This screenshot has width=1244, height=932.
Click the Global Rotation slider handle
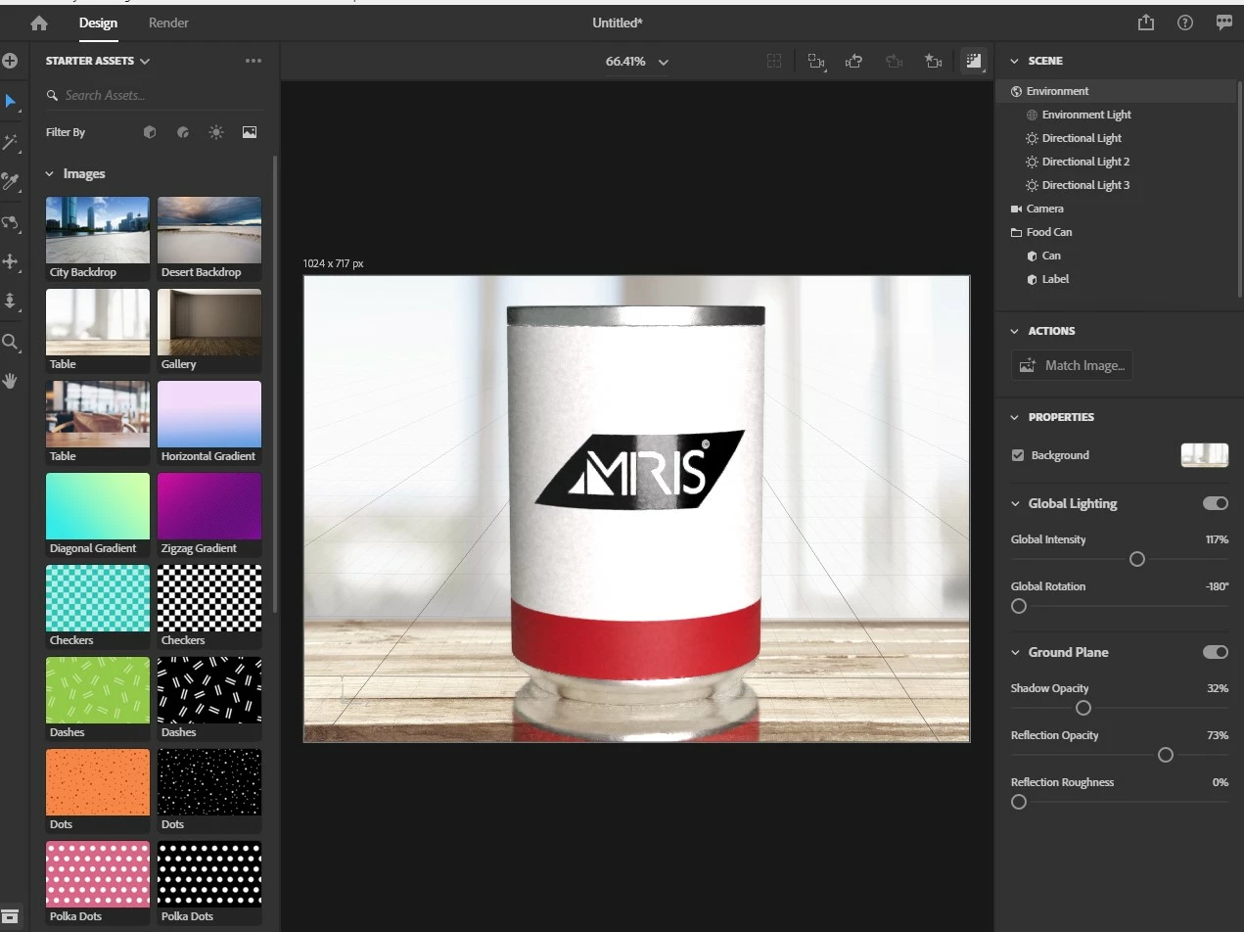point(1019,606)
